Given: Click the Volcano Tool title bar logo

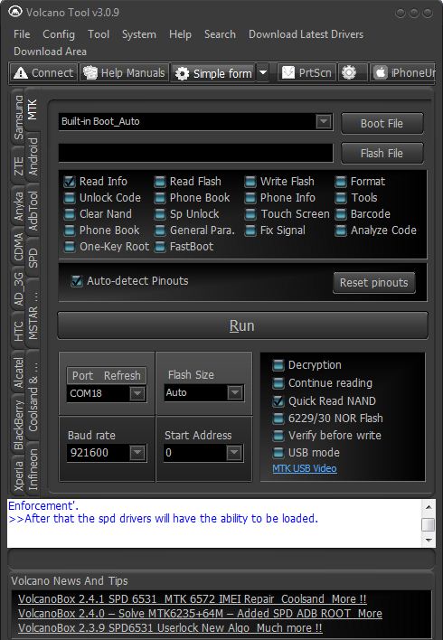Looking at the screenshot, I should (x=15, y=12).
